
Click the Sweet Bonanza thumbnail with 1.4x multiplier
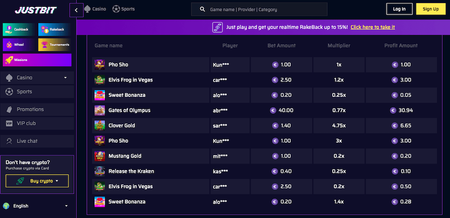(x=100, y=202)
